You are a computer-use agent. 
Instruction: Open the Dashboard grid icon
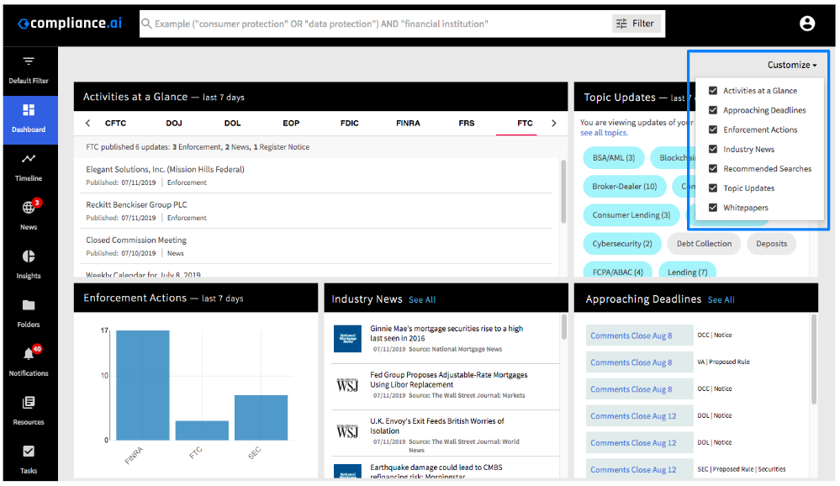click(x=29, y=110)
